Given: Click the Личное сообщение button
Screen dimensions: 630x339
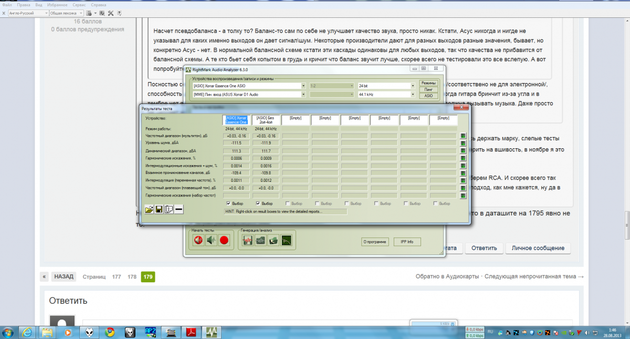Looking at the screenshot, I should (x=538, y=248).
